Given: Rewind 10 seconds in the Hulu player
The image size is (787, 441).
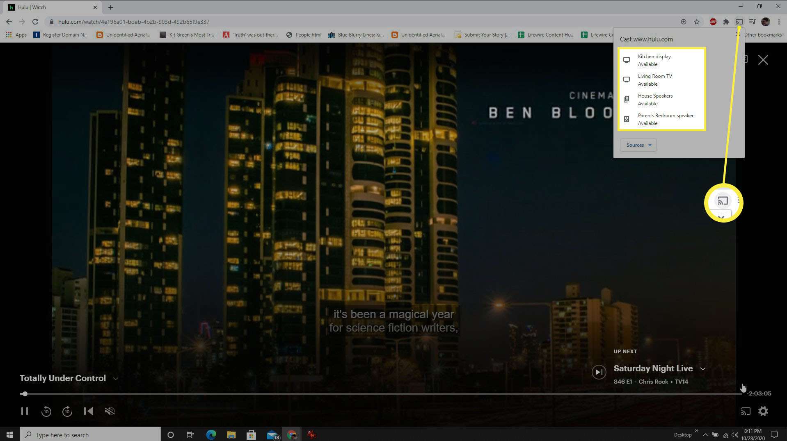Looking at the screenshot, I should click(x=46, y=411).
